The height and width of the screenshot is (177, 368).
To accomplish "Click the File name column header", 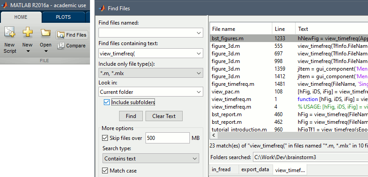I will point(241,29).
